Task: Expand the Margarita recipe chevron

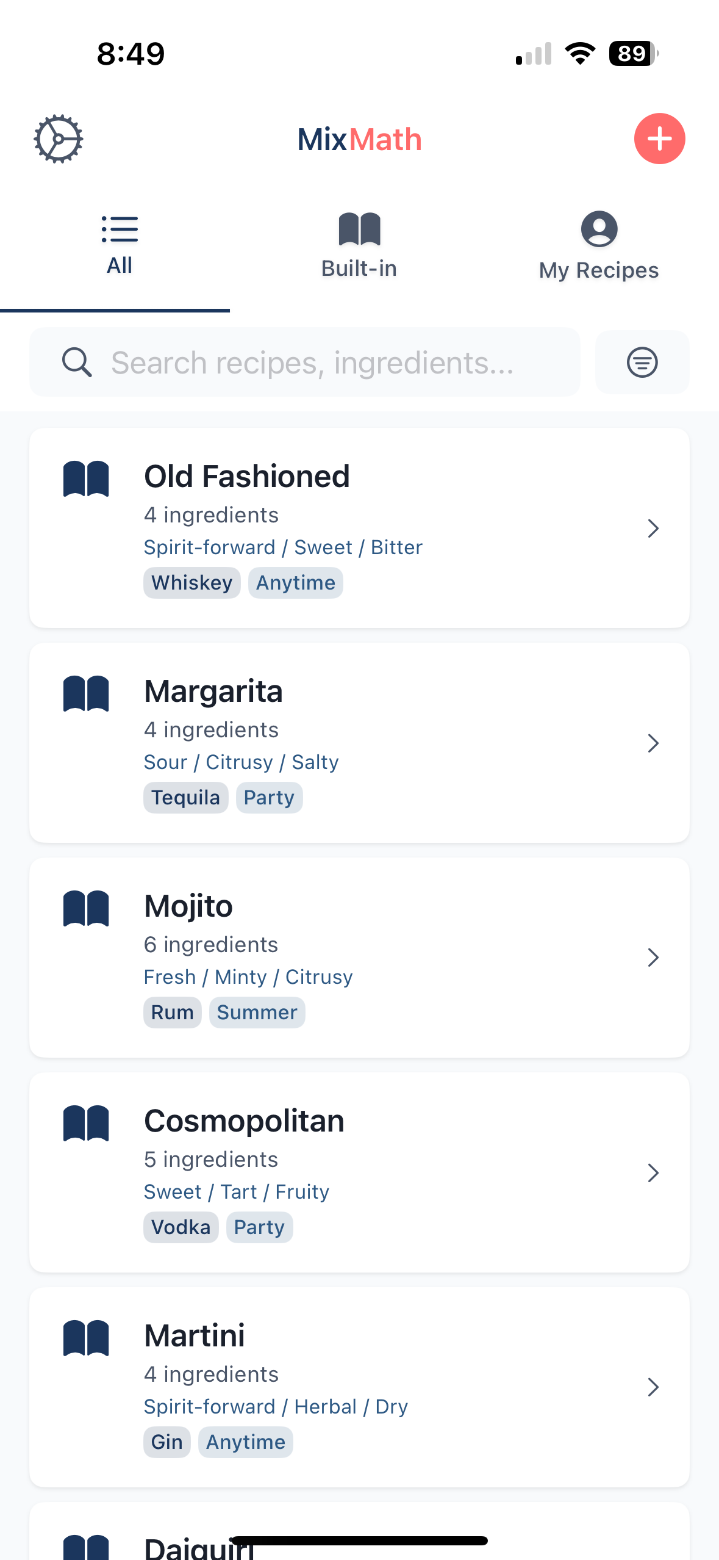Action: coord(653,743)
